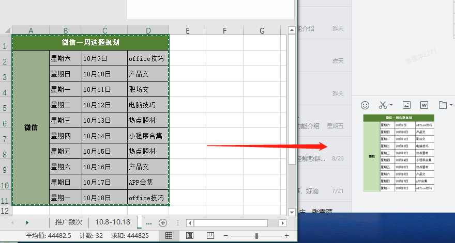Click the 电脑技巧 cell

(x=148, y=105)
